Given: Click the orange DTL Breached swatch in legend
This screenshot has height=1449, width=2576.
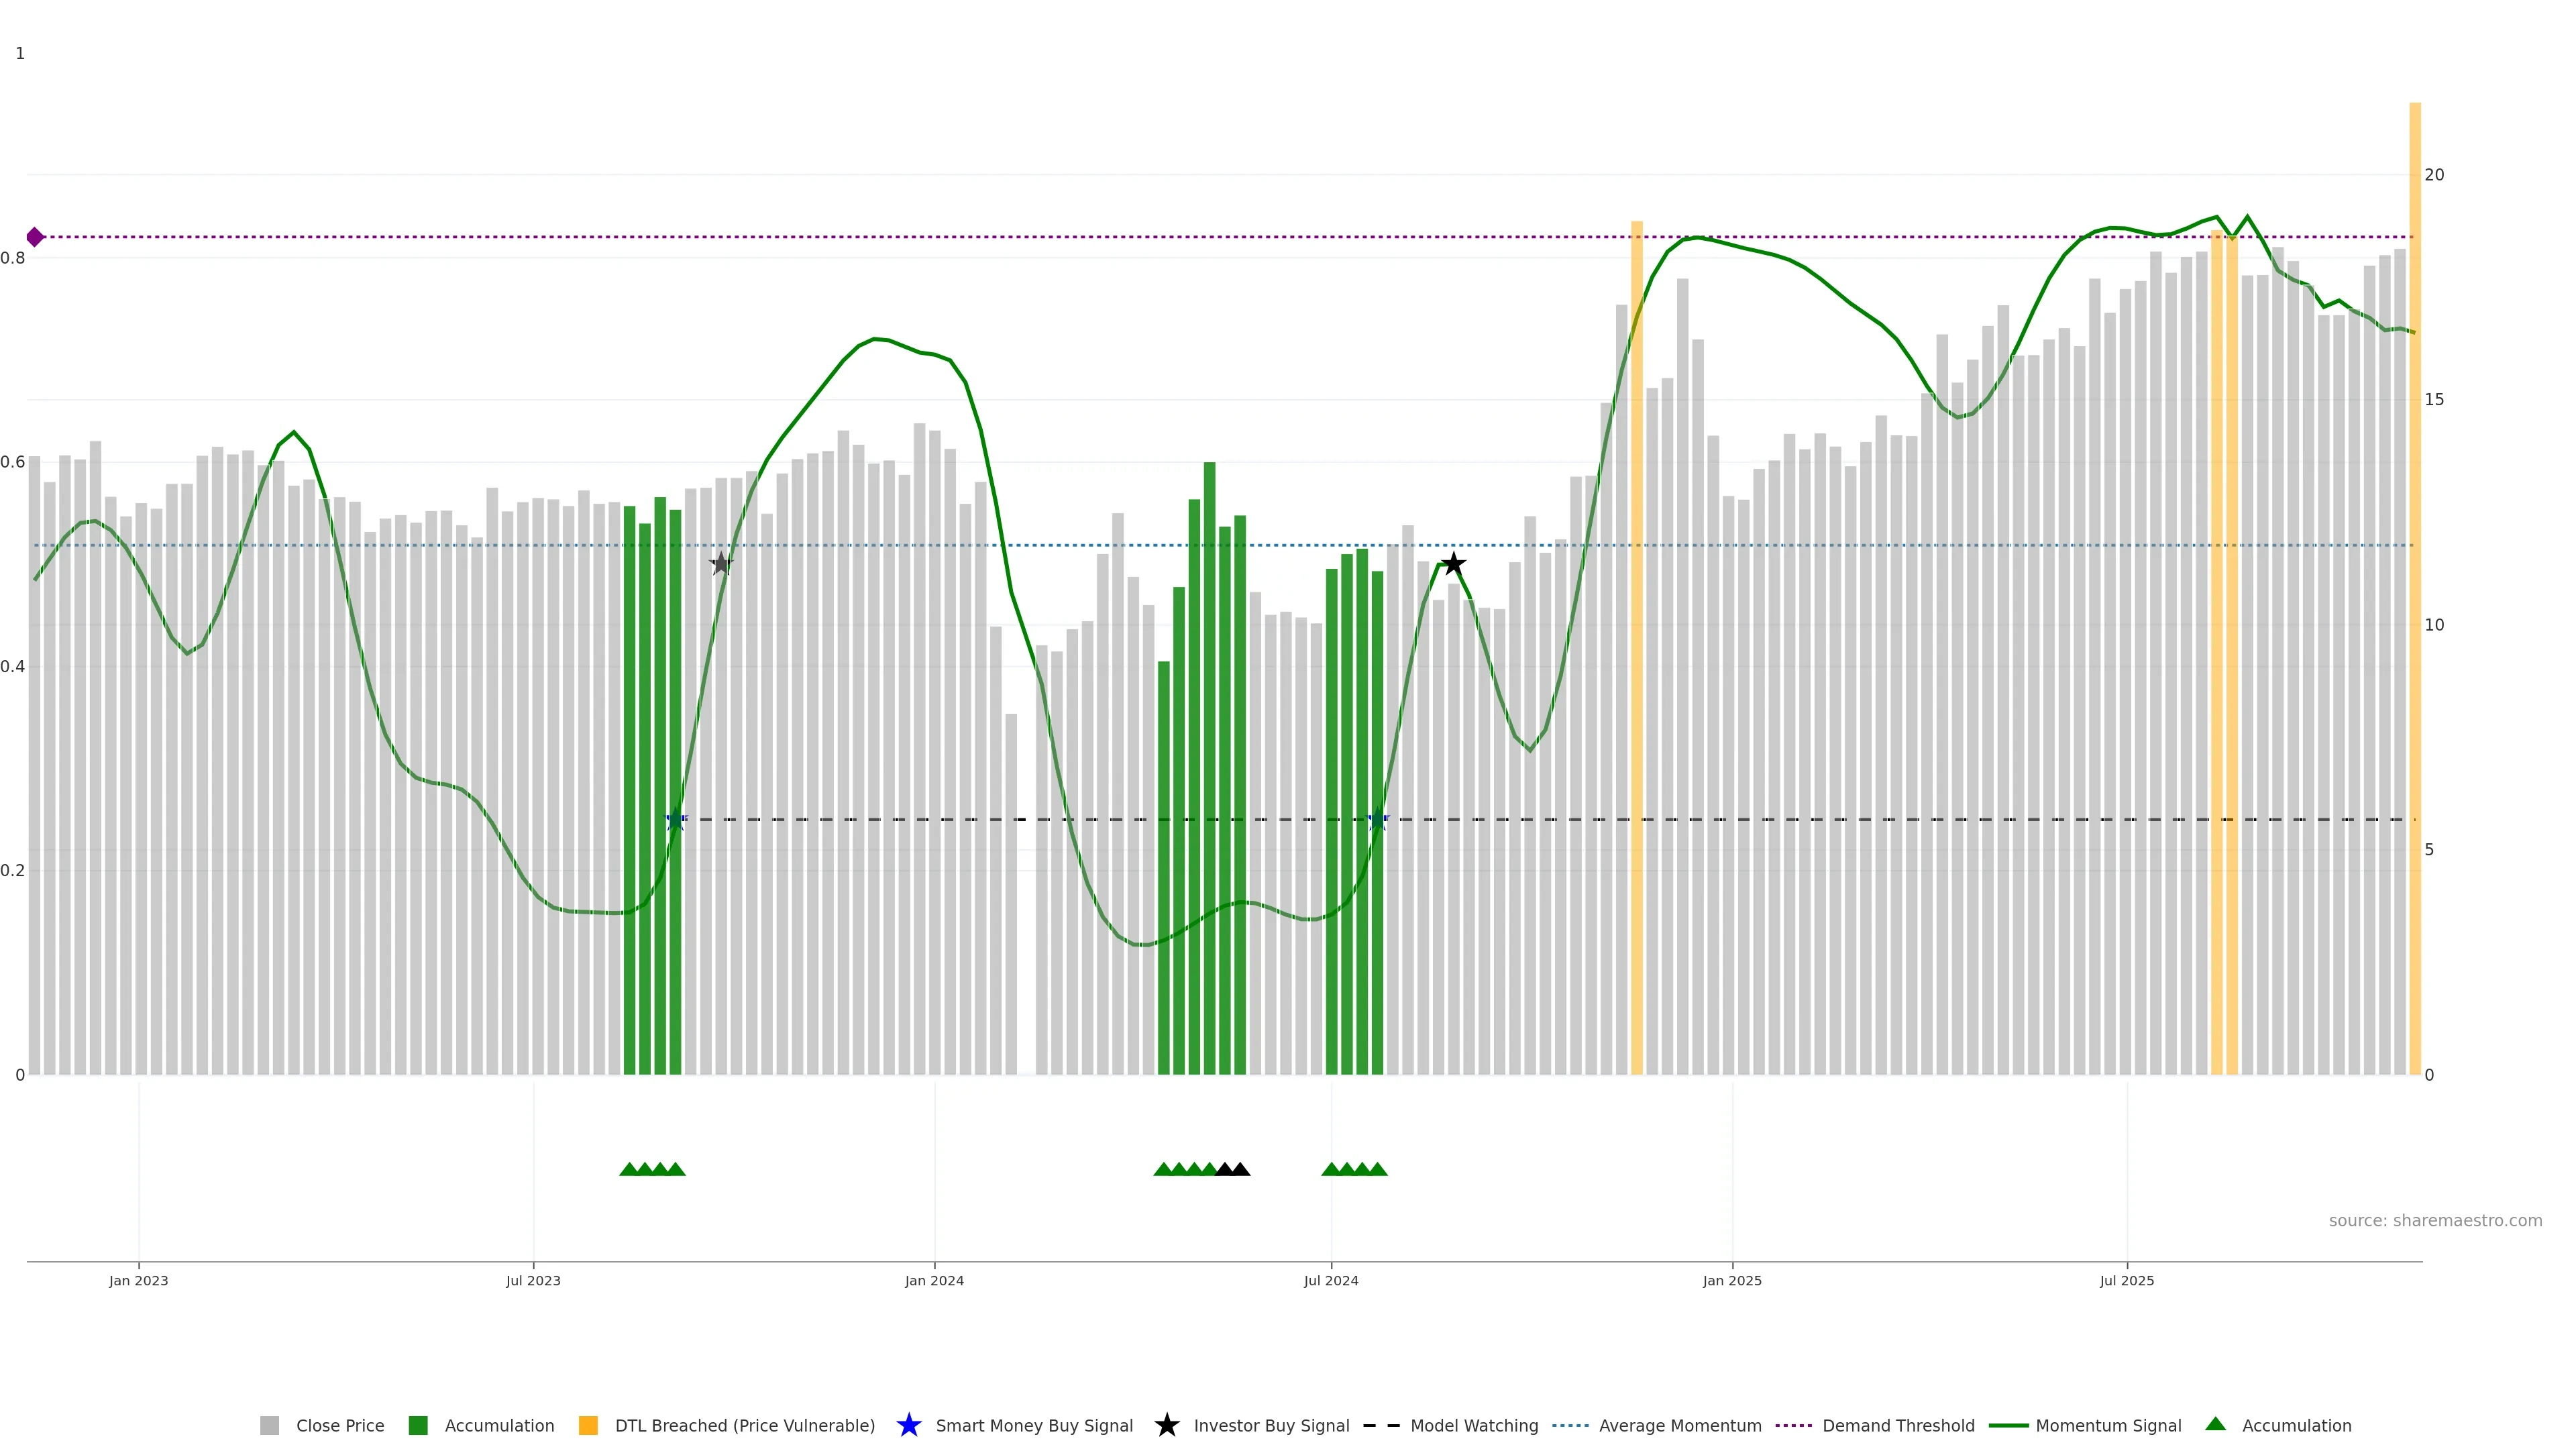Looking at the screenshot, I should pyautogui.click(x=588, y=1425).
